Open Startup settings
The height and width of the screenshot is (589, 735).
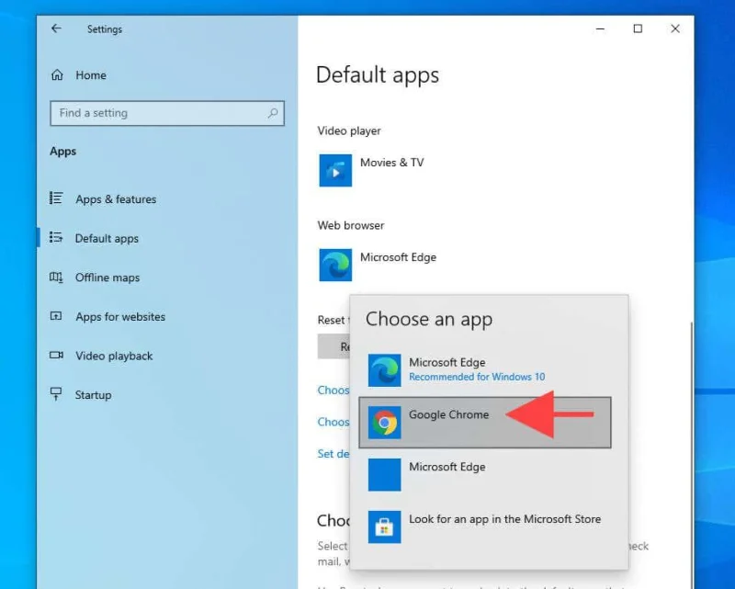tap(94, 395)
